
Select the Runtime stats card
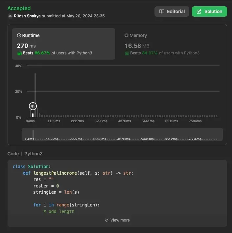click(x=63, y=44)
